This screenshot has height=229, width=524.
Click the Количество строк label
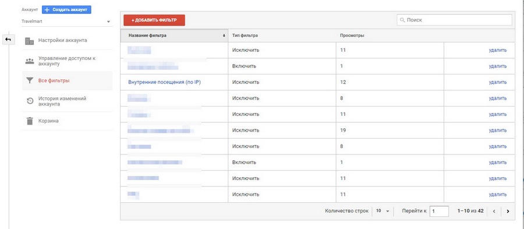point(346,211)
